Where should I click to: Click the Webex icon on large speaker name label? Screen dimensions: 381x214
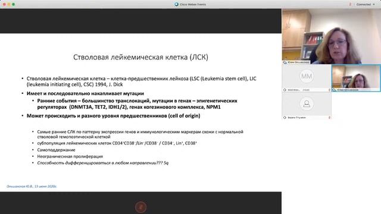(x=285, y=62)
